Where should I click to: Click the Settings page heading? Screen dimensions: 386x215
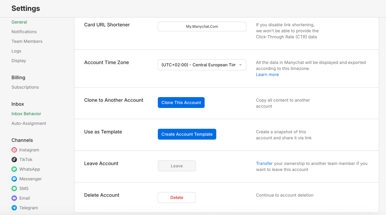(x=26, y=8)
